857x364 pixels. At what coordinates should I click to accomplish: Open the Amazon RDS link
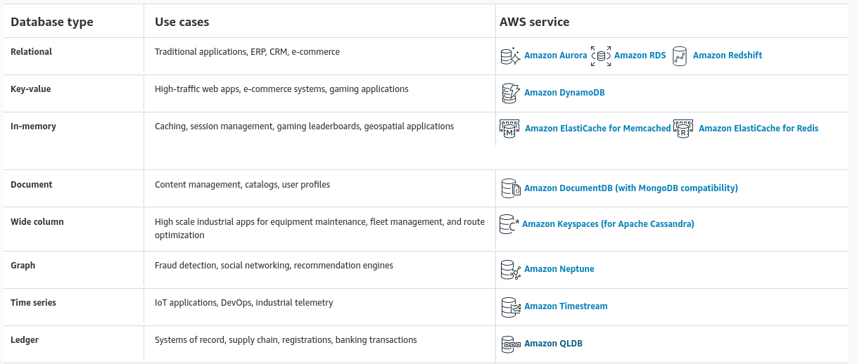point(640,56)
